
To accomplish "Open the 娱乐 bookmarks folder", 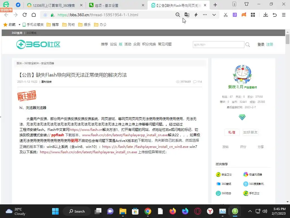I will tap(84, 25).
